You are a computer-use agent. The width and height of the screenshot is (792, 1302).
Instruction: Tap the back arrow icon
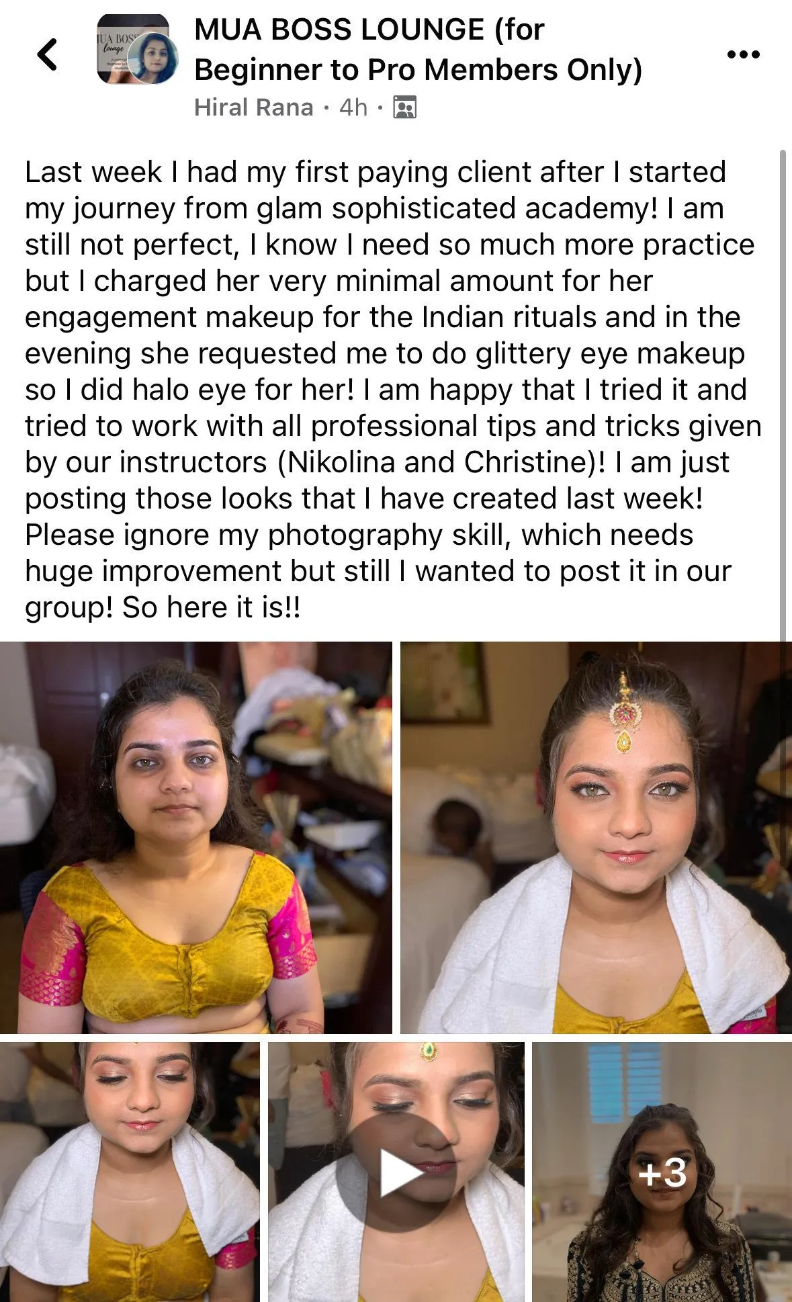click(x=47, y=54)
